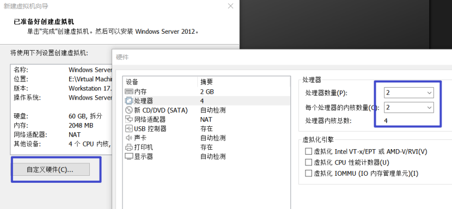
Task: Click the 60 GB, 拆分 disk value in wizard
Action: point(85,116)
